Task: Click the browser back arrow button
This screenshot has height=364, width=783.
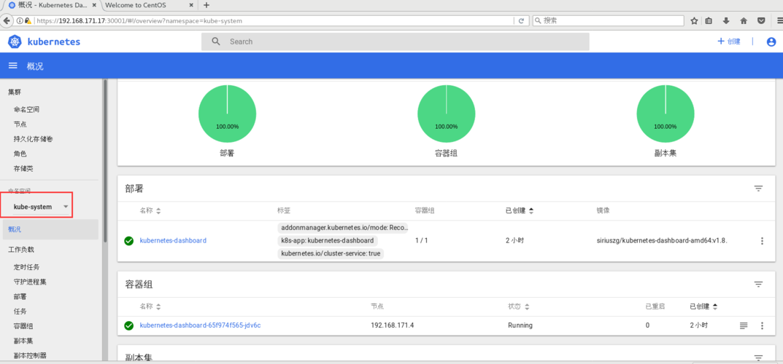Action: pos(7,21)
